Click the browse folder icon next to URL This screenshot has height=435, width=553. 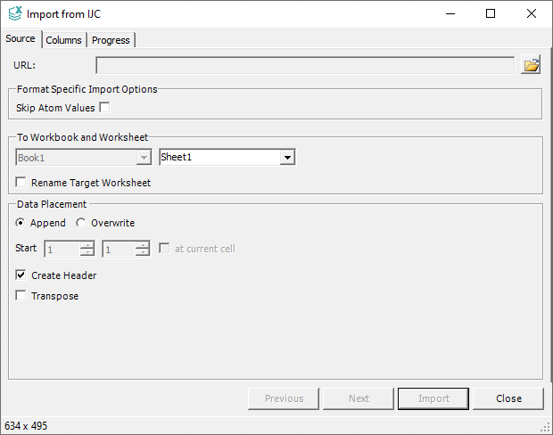[531, 65]
